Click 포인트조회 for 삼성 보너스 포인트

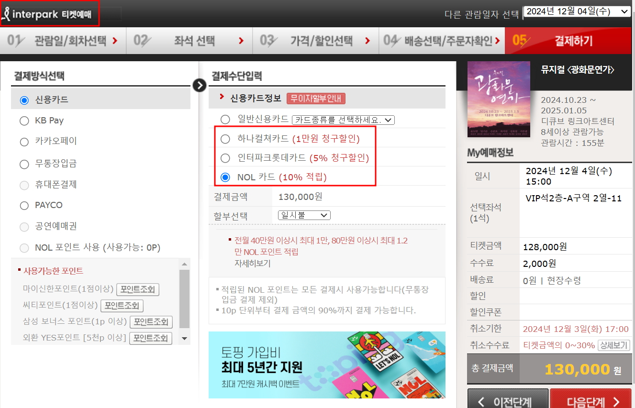151,322
